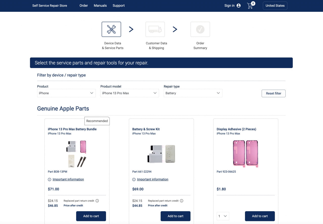Go home via Self Service Repair Store link

pos(49,5)
